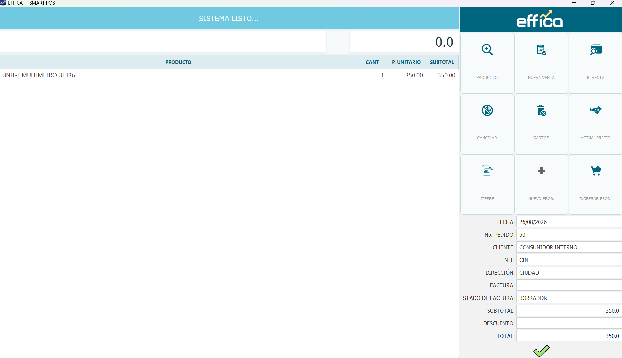Image resolution: width=622 pixels, height=358 pixels.
Task: Close the EFFICA SMART POS window
Action: coord(612,3)
